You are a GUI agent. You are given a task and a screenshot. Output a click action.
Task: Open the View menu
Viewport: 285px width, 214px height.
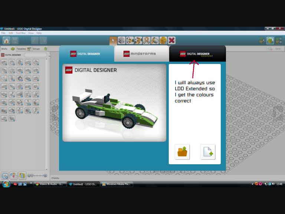[31, 33]
